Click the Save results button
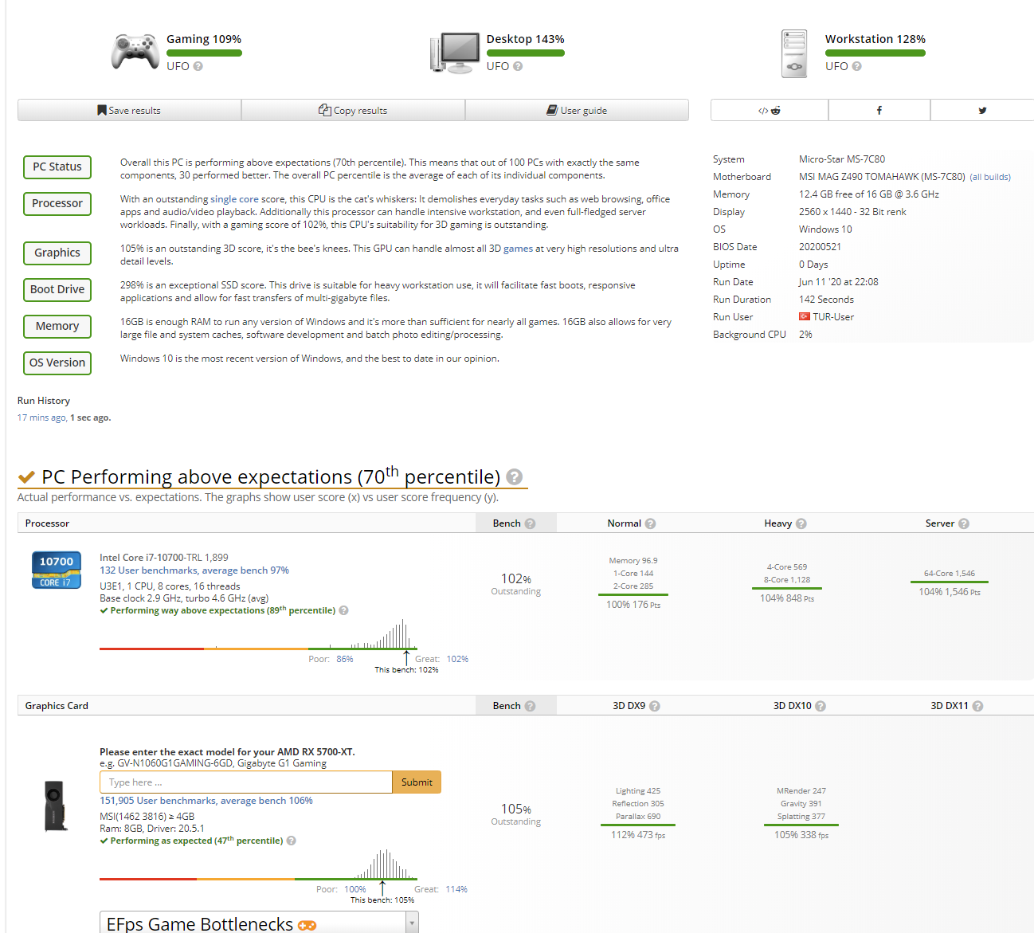The width and height of the screenshot is (1034, 933). [x=129, y=110]
